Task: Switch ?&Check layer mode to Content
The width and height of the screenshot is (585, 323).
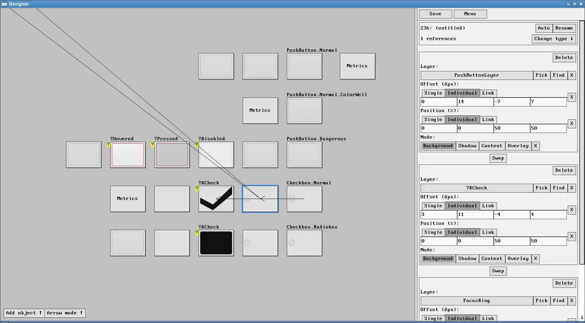Action: coord(492,258)
